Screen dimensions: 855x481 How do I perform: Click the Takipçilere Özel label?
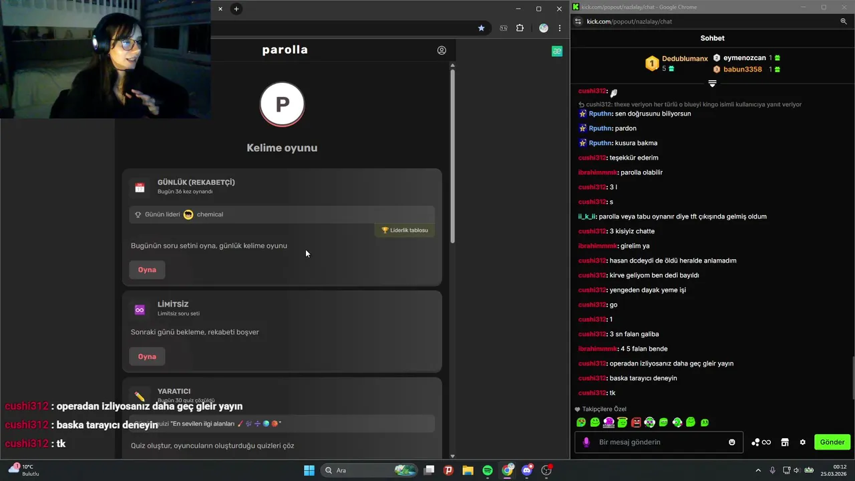605,409
